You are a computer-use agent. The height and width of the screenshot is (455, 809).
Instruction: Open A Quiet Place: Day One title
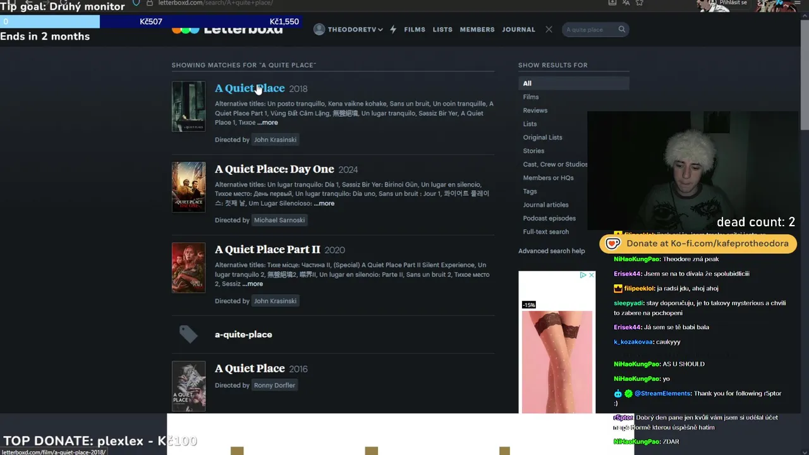(x=274, y=169)
